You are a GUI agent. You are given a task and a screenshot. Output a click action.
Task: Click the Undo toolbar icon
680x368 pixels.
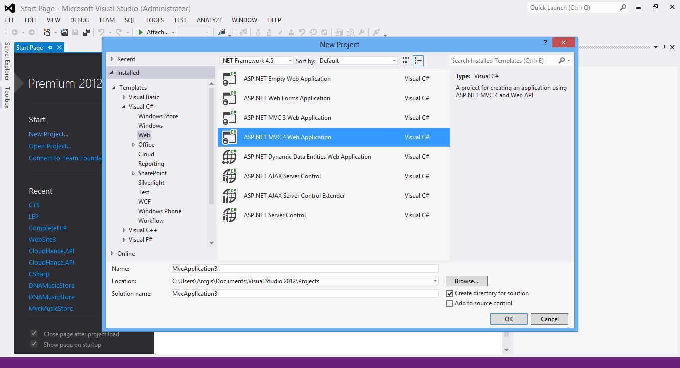click(100, 32)
